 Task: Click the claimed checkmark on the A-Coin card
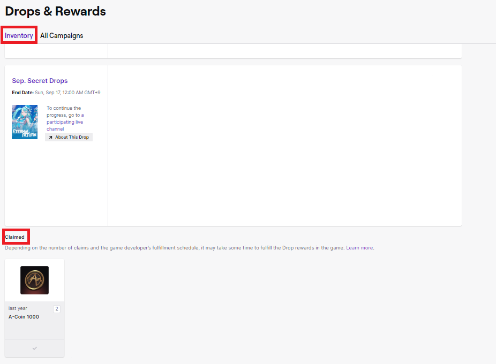click(34, 348)
